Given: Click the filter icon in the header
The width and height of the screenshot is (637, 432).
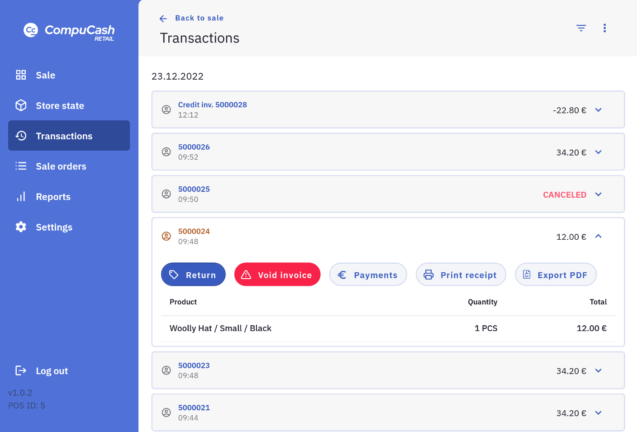Looking at the screenshot, I should pyautogui.click(x=581, y=28).
